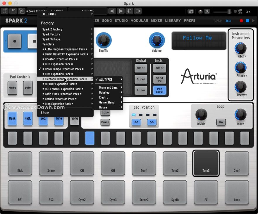
Task: Toggle the Global Filter button
Action: 141,68
